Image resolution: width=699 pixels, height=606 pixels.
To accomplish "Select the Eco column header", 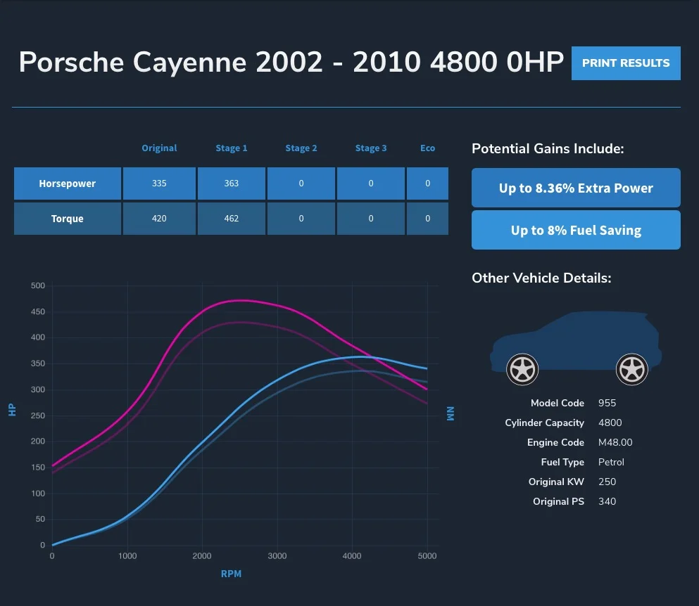I will coord(427,148).
